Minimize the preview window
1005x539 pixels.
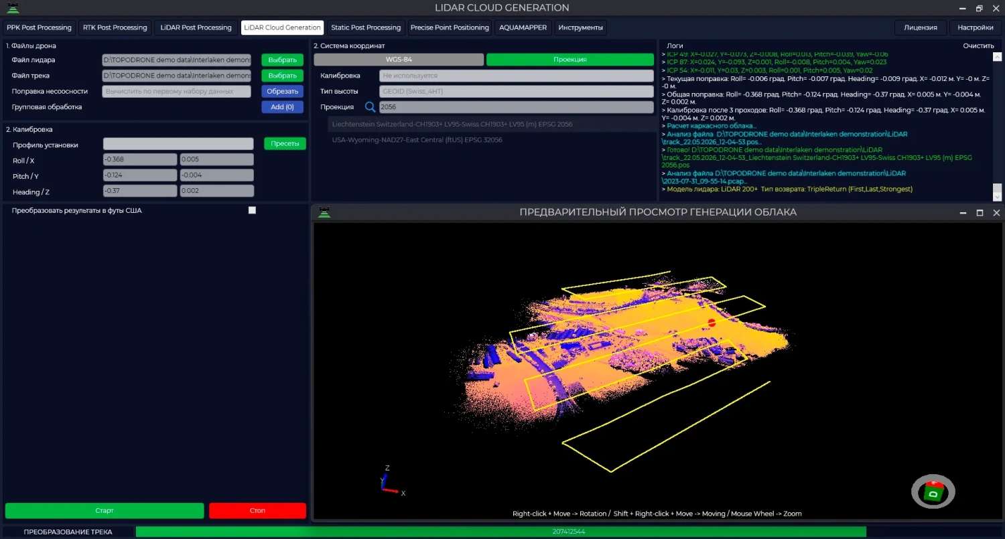click(x=963, y=212)
